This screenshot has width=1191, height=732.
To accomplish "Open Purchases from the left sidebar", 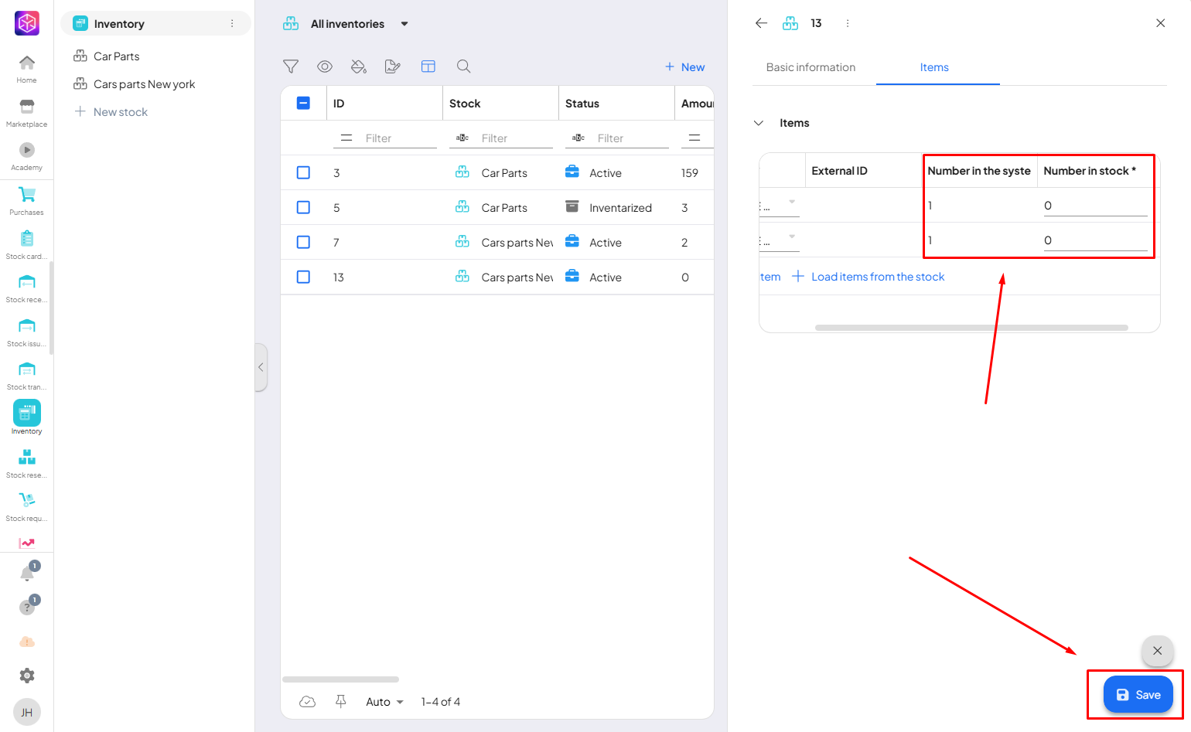I will click(26, 199).
